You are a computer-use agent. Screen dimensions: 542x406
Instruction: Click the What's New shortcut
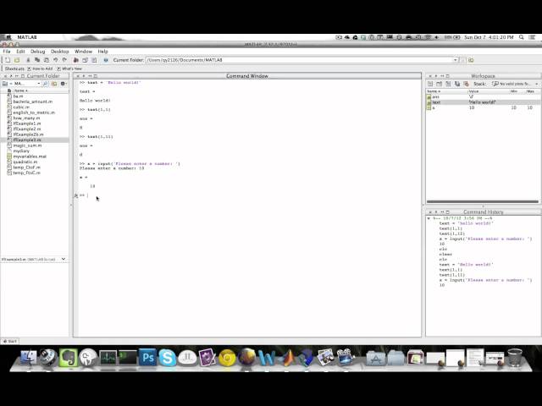69,69
